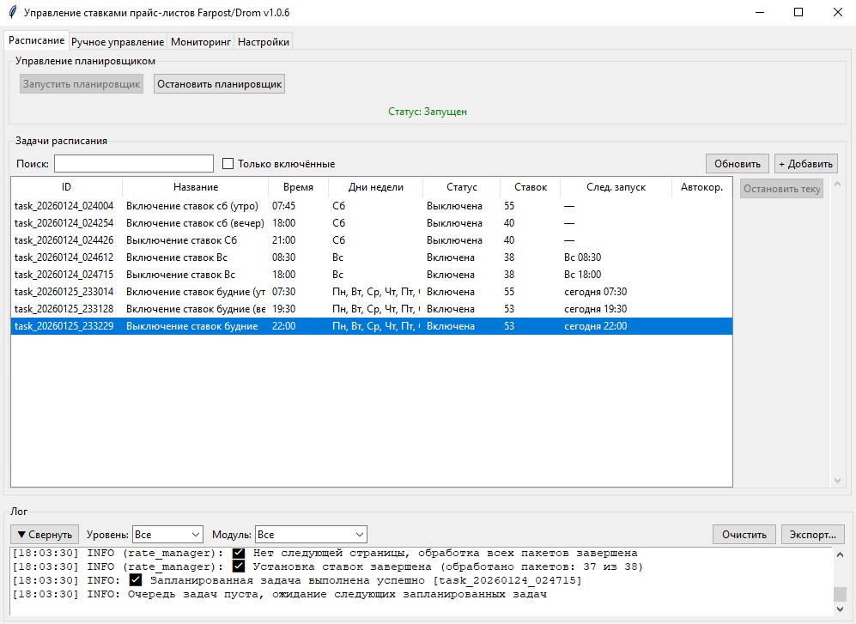Click the log scrollbar up arrow

[x=841, y=554]
